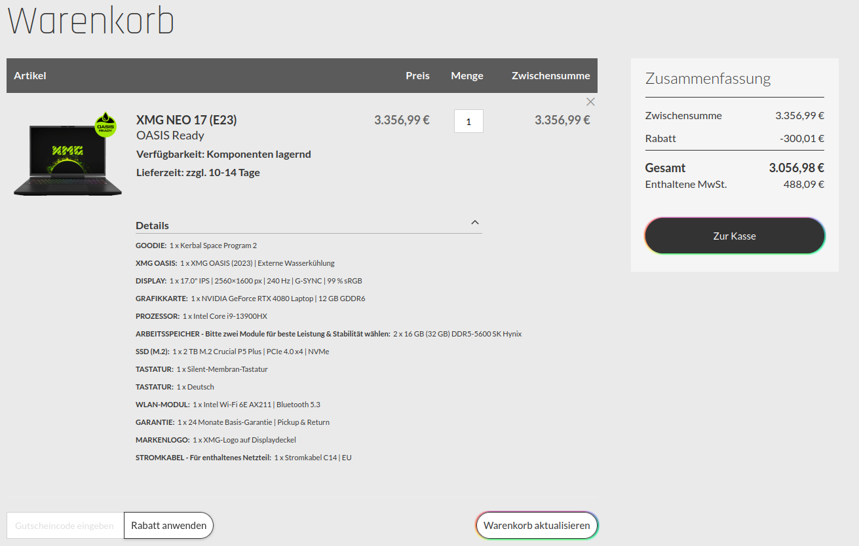Image resolution: width=859 pixels, height=546 pixels.
Task: Select the Crucial P5 Plus SSD line
Action: coord(233,352)
